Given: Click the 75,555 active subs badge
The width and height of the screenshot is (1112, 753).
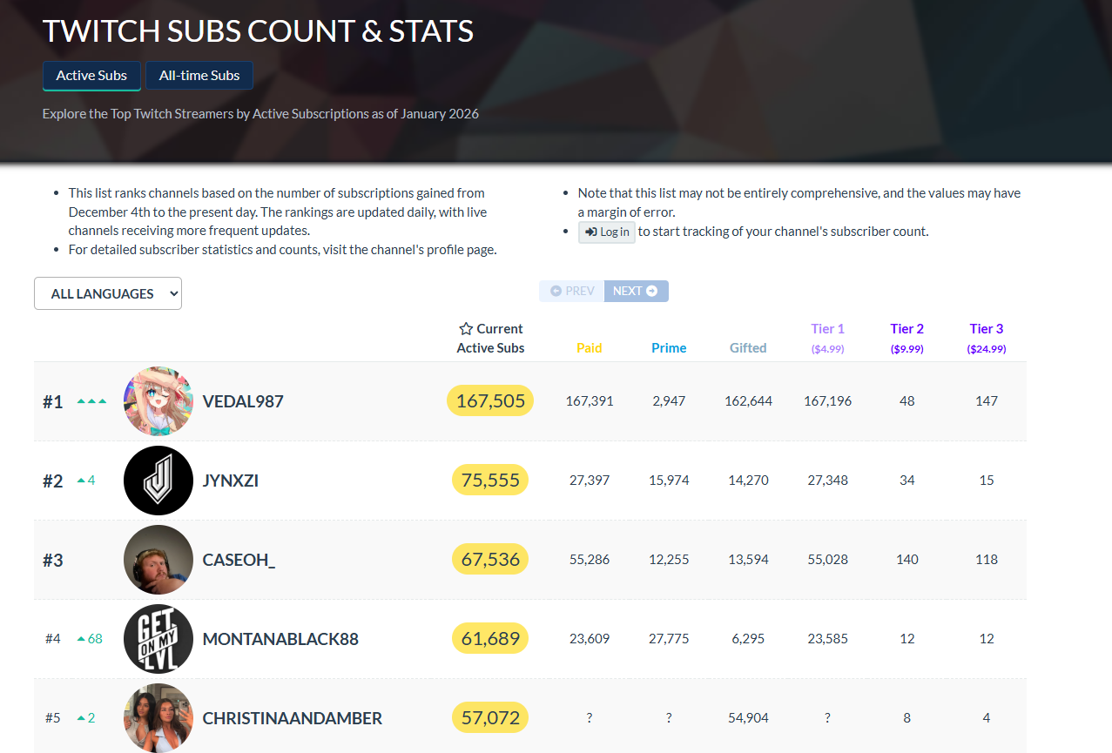Looking at the screenshot, I should coord(490,480).
